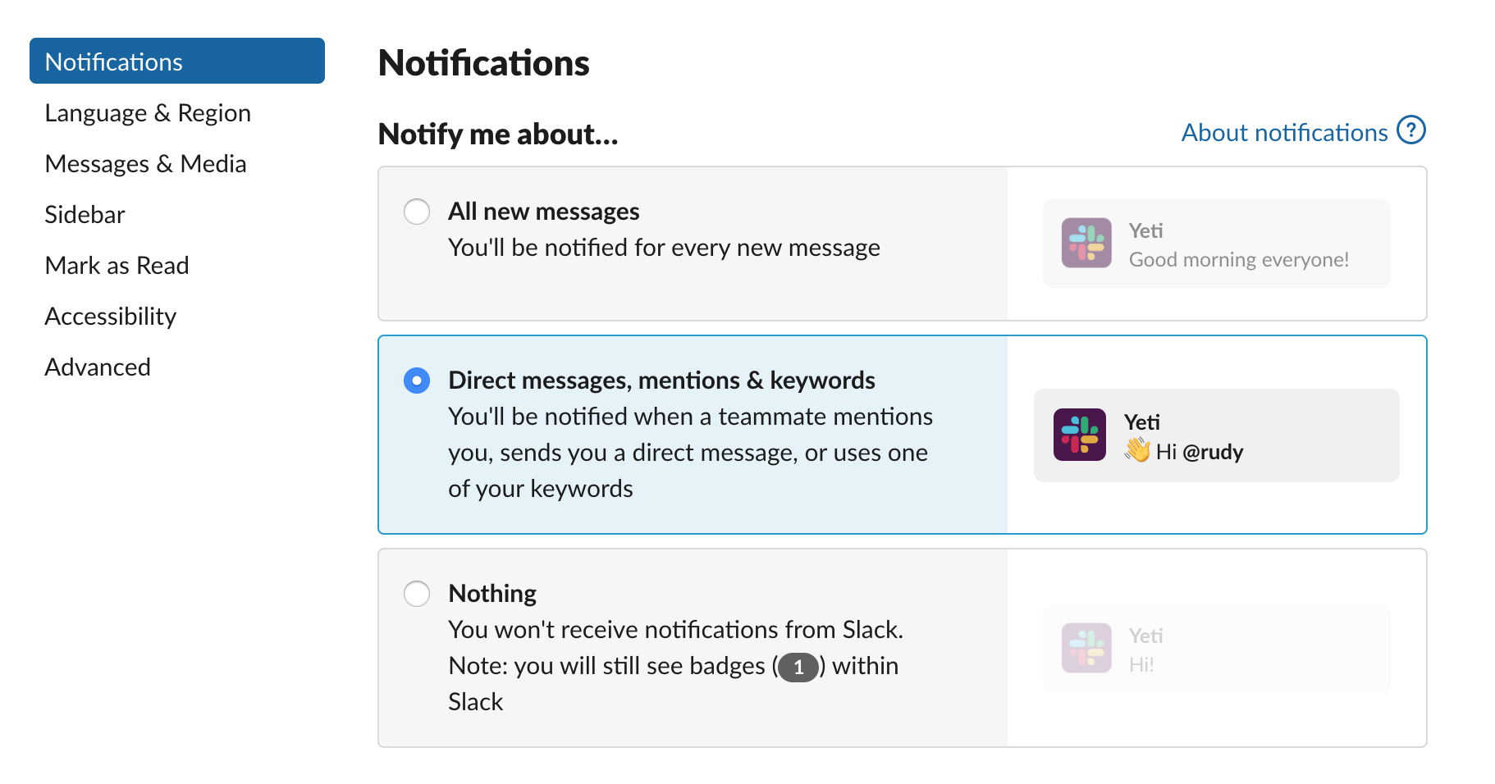The image size is (1495, 784).
Task: Open Messages & Media preferences
Action: tap(145, 163)
